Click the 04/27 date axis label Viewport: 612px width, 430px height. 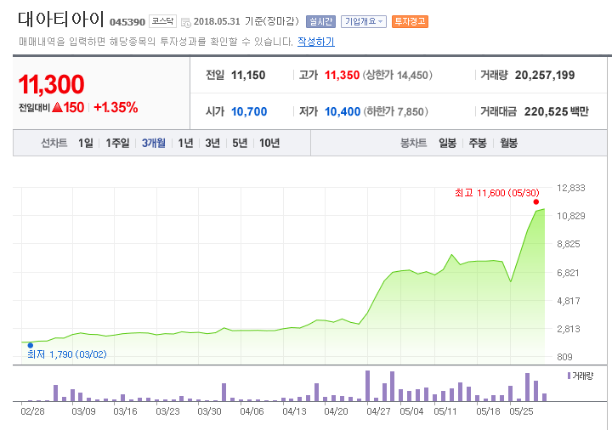click(378, 411)
